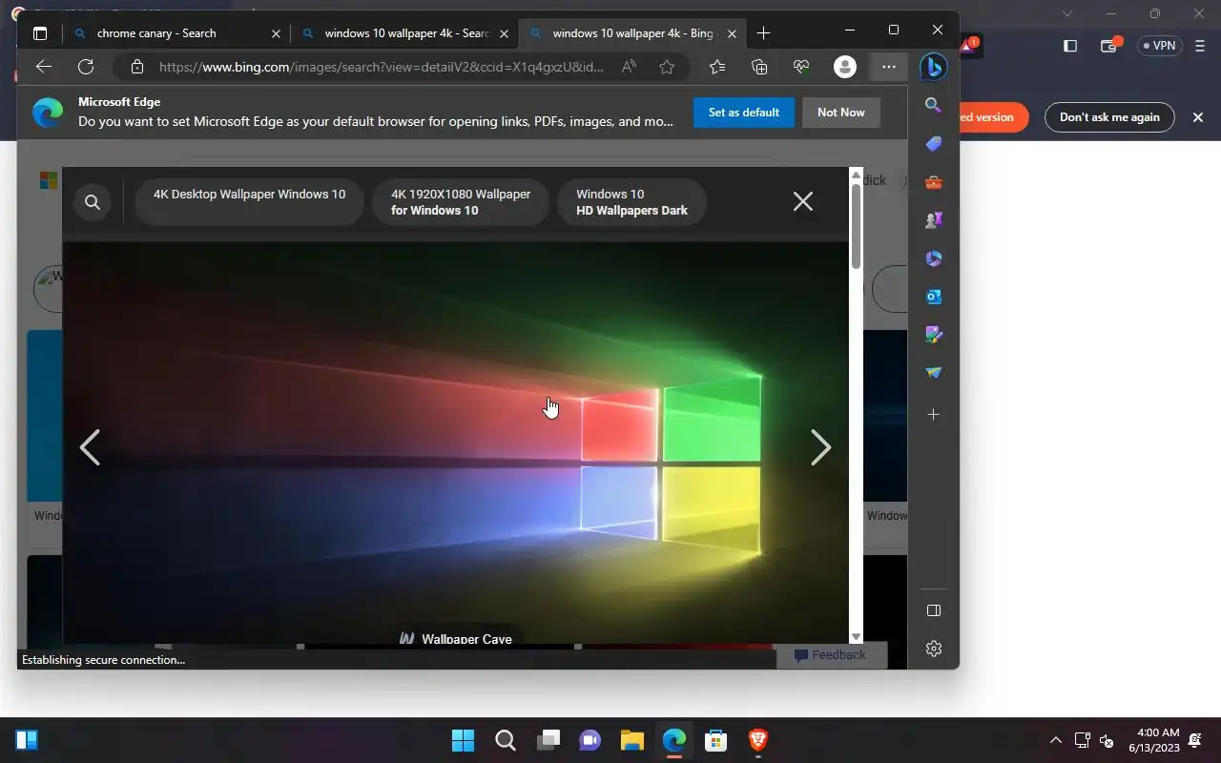Open Edge Settings and more menu

click(888, 67)
